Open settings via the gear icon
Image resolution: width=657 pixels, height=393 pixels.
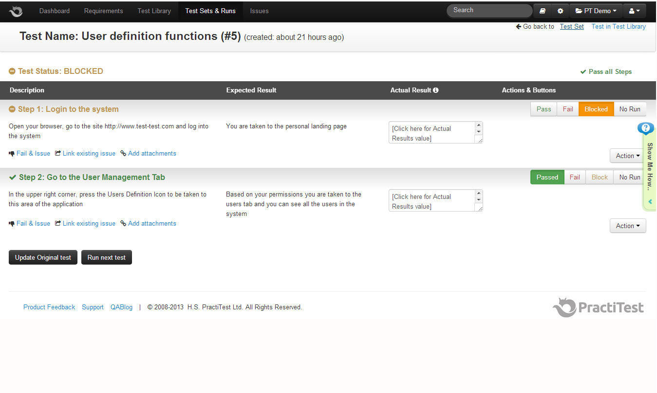click(560, 11)
